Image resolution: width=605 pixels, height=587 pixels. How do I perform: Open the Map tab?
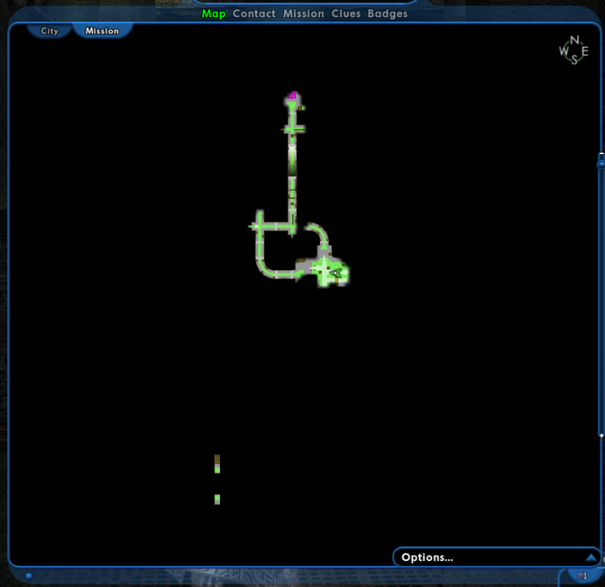tap(213, 13)
